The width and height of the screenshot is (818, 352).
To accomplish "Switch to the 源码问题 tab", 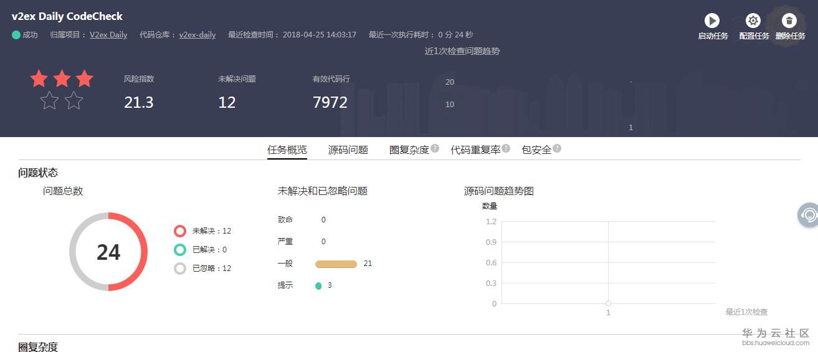I will click(348, 150).
